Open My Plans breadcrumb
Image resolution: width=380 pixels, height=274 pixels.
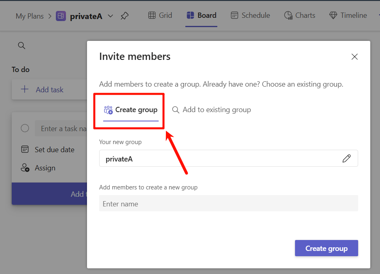[30, 15]
